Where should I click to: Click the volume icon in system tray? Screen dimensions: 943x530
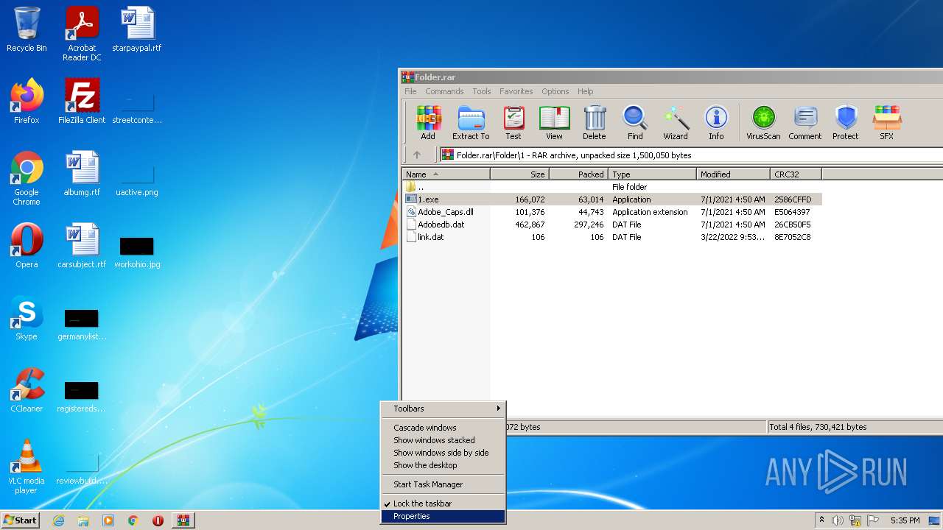click(838, 520)
